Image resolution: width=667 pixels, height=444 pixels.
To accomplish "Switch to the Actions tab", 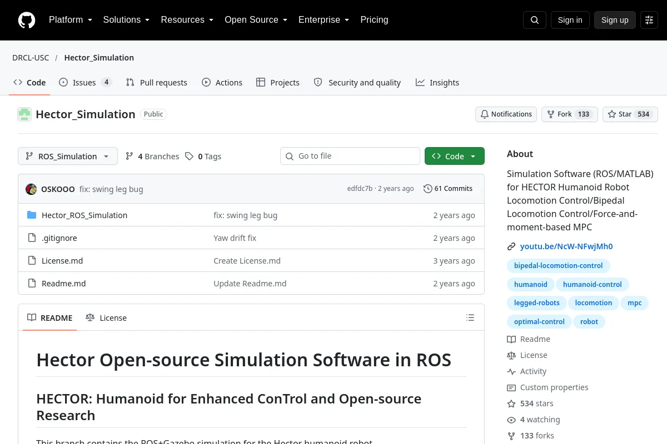I will click(222, 83).
